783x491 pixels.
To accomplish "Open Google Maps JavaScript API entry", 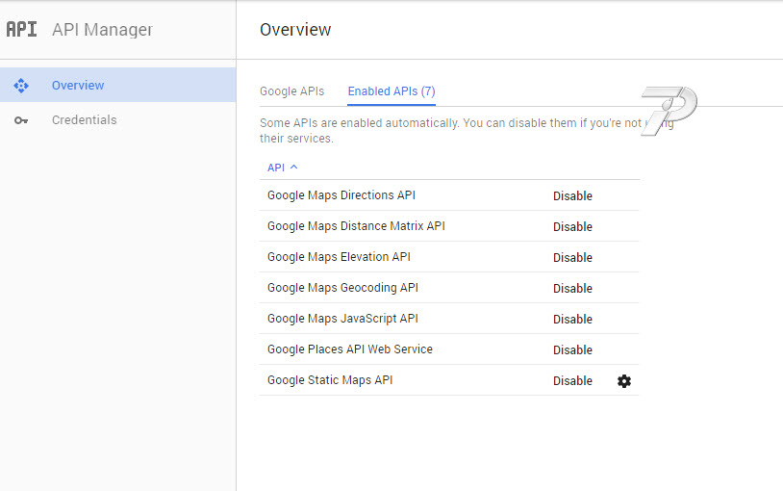I will pyautogui.click(x=343, y=319).
